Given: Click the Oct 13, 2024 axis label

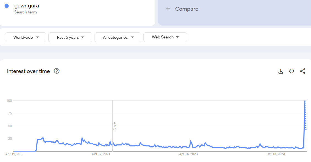Looking at the screenshot, I should click(276, 154).
